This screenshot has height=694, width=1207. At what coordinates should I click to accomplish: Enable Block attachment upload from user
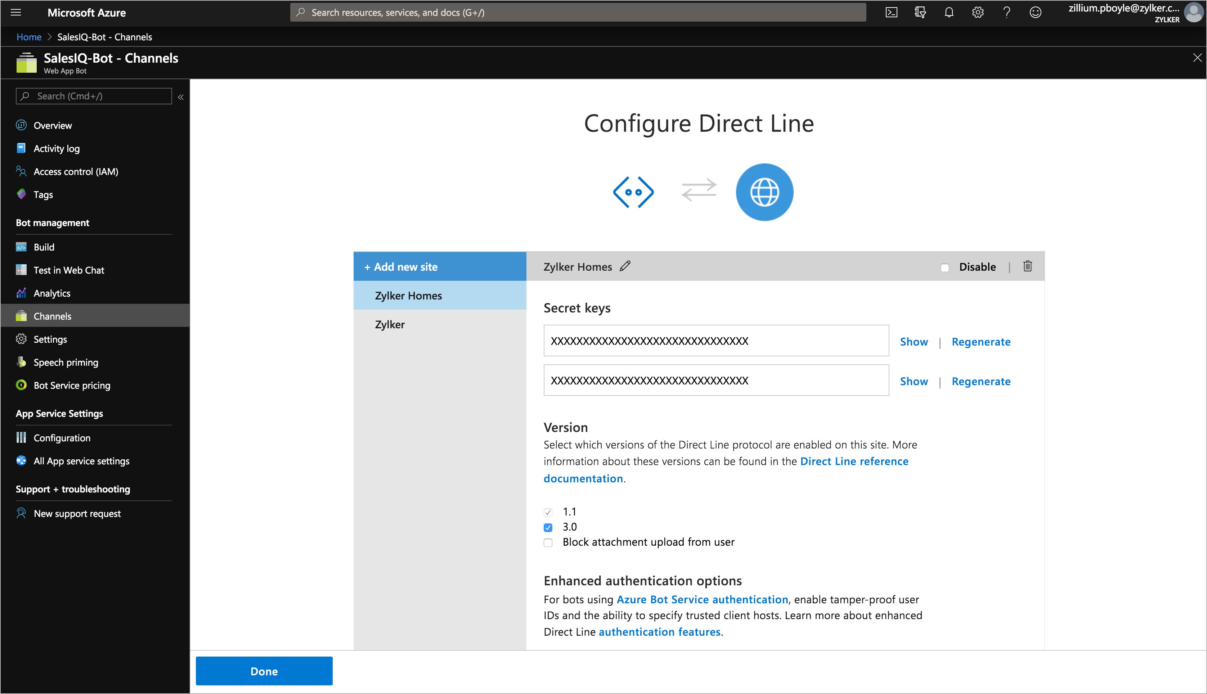click(548, 542)
